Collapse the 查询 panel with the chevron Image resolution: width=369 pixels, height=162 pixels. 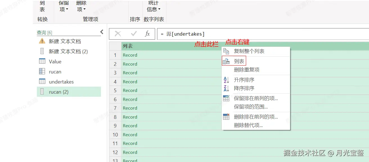click(102, 32)
